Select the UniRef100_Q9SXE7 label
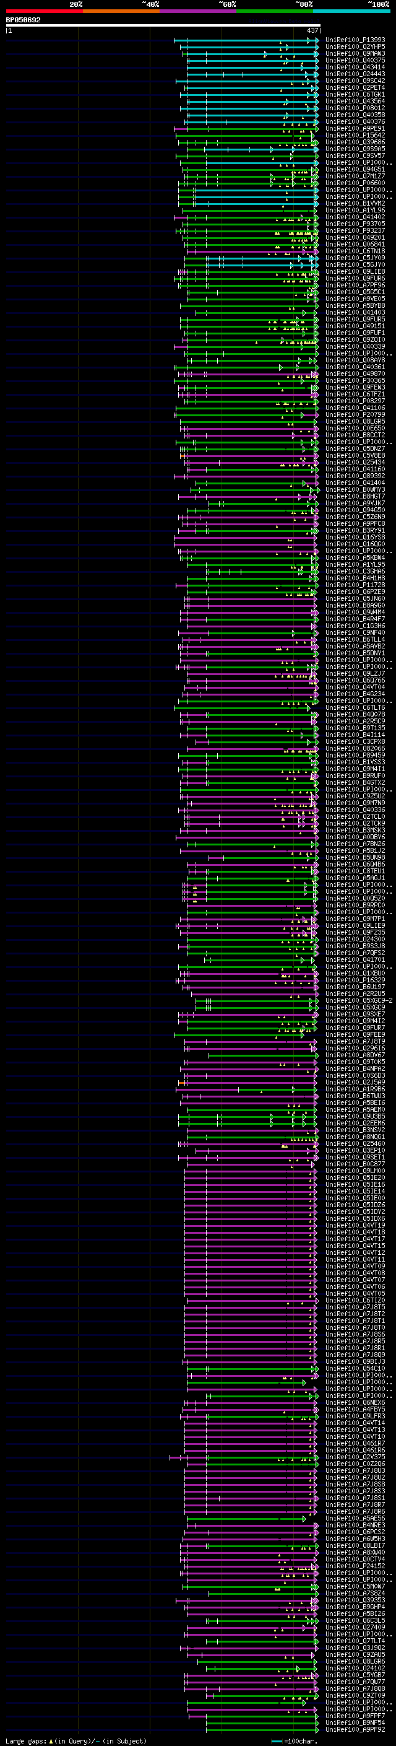396x1746 pixels. [355, 1014]
